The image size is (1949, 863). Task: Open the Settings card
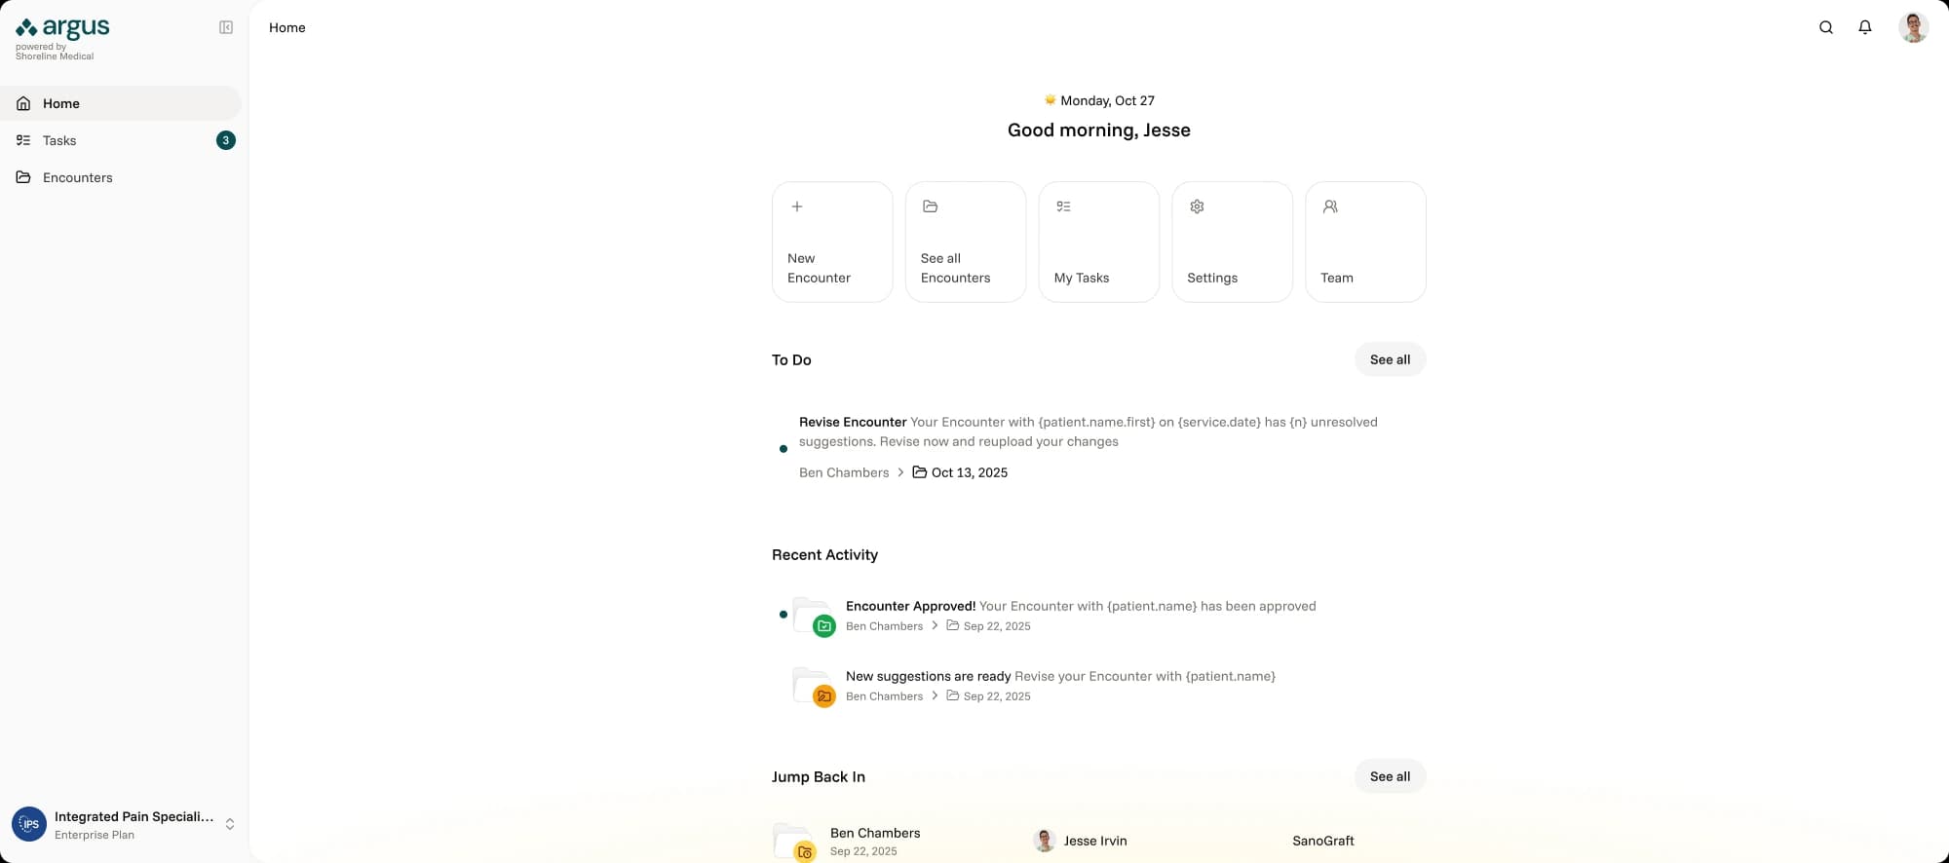[x=1232, y=242]
